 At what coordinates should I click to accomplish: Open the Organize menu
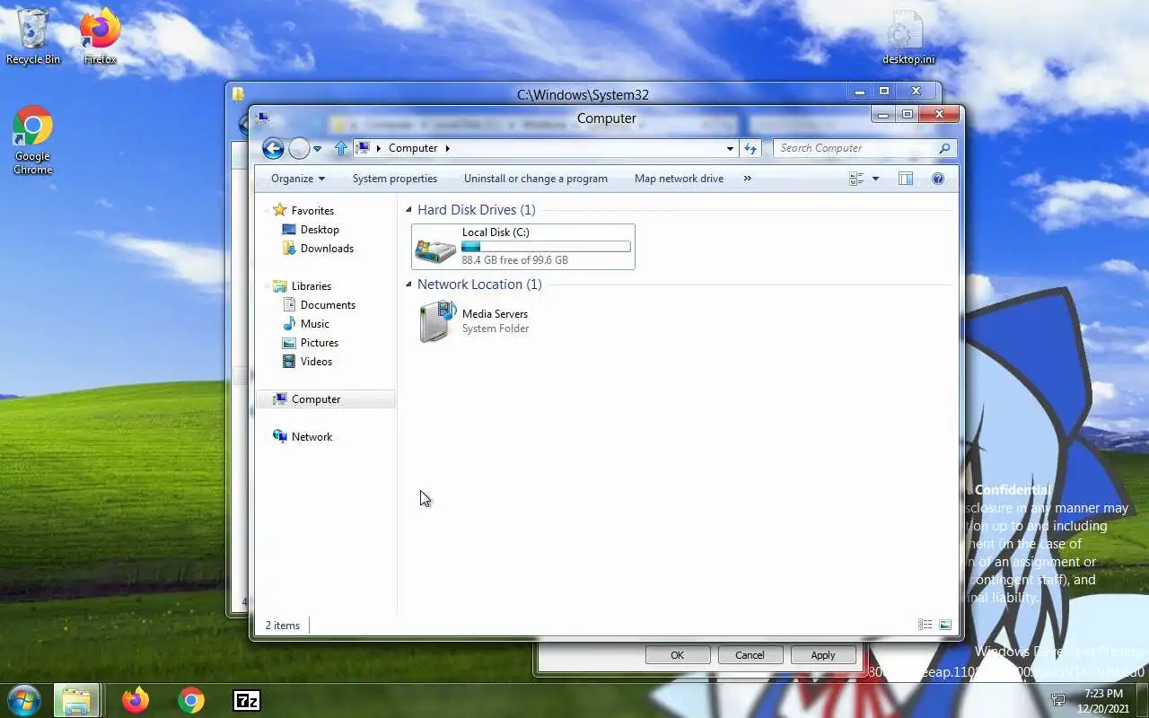coord(298,179)
